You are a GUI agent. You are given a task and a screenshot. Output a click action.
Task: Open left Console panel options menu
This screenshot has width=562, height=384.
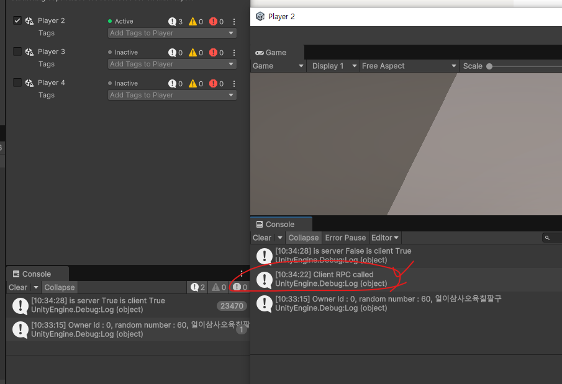point(242,274)
